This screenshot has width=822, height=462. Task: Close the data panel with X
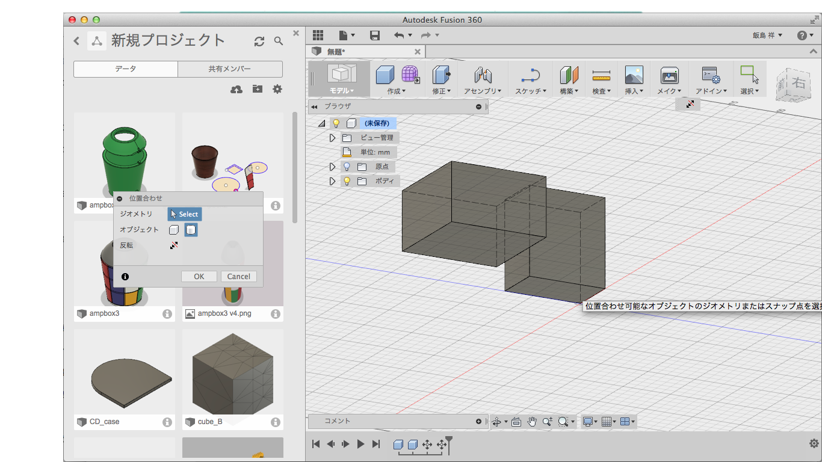tap(296, 33)
